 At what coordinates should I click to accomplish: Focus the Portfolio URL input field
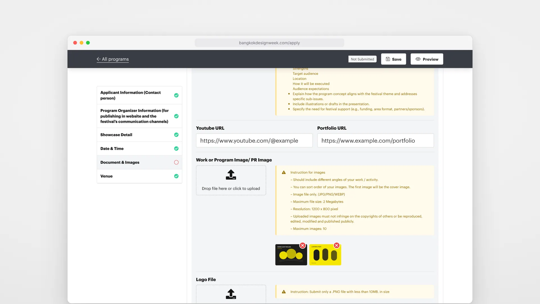(x=375, y=140)
